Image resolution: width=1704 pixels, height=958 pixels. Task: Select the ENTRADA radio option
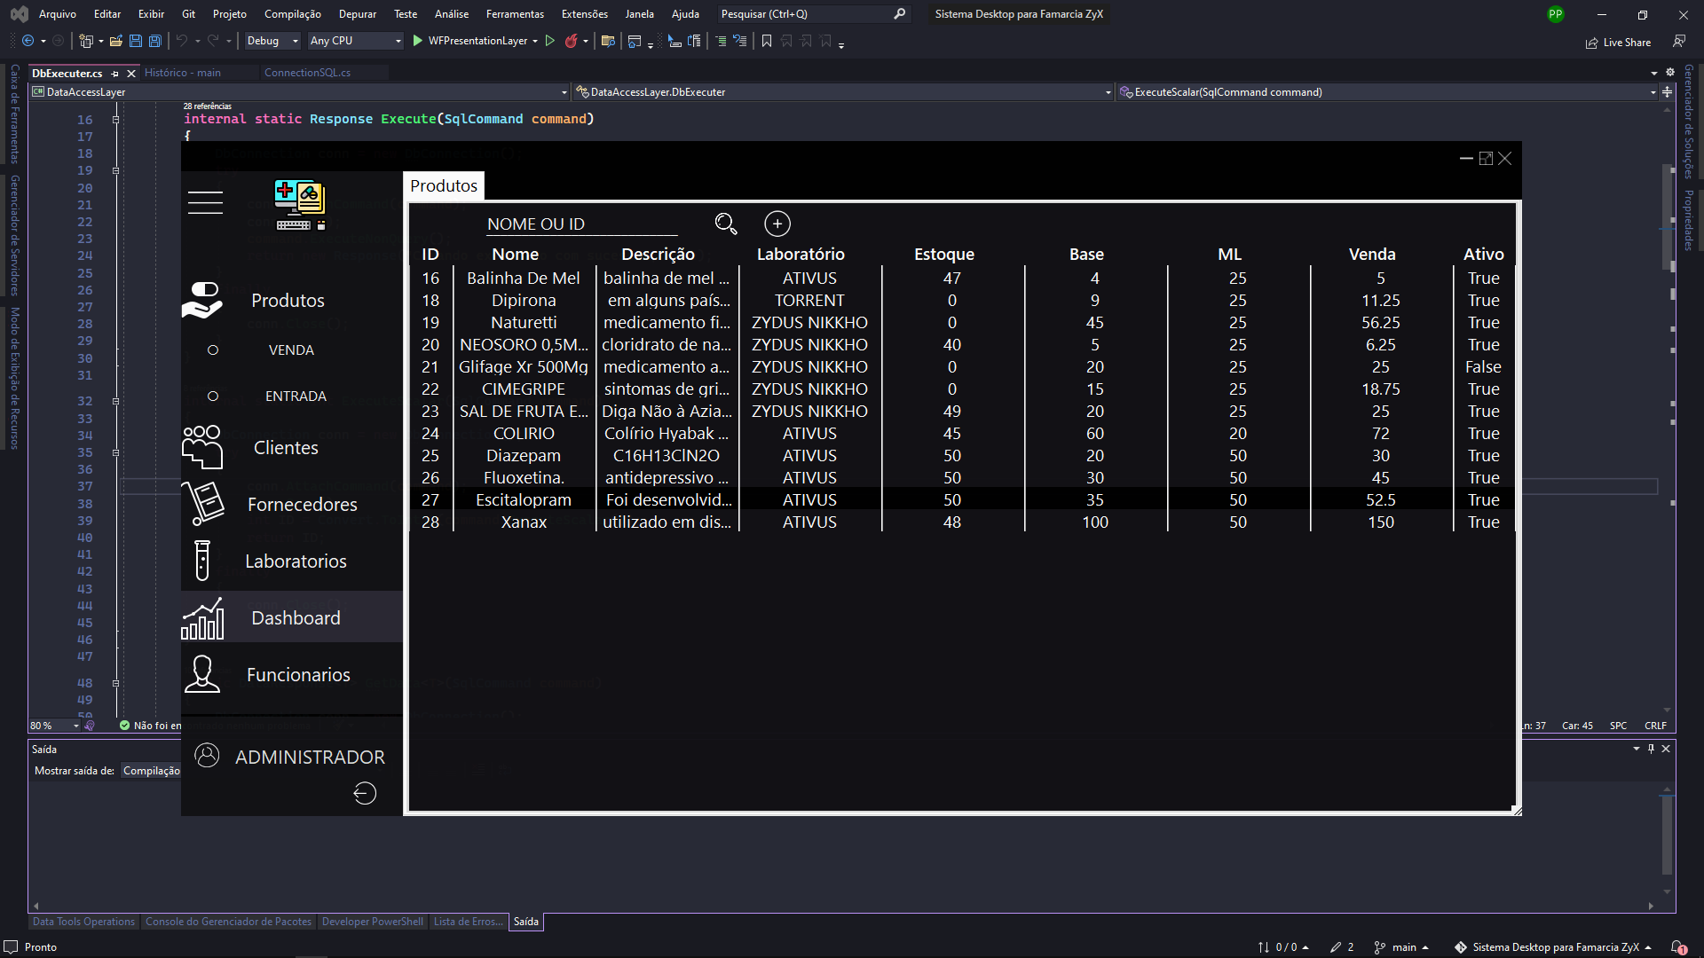213,397
